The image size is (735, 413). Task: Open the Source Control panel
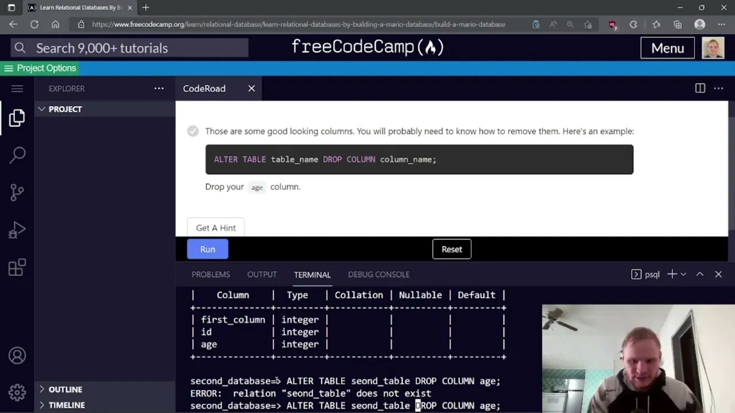point(17,192)
